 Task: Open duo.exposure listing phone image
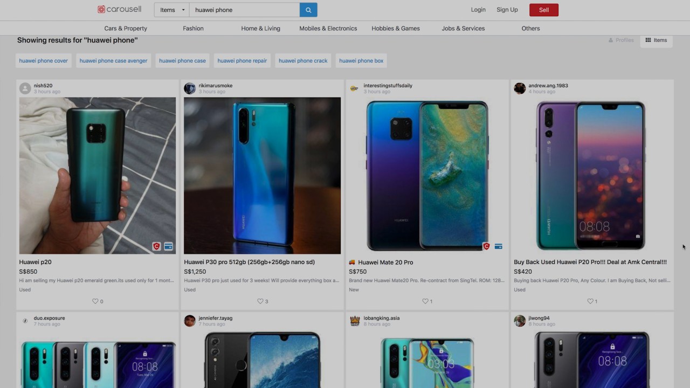[x=98, y=359]
